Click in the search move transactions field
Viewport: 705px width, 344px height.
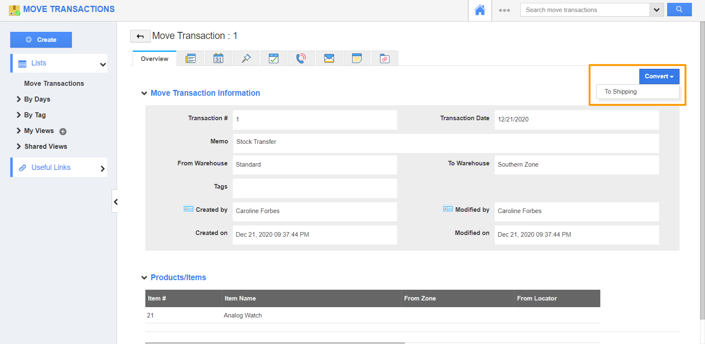click(x=585, y=10)
